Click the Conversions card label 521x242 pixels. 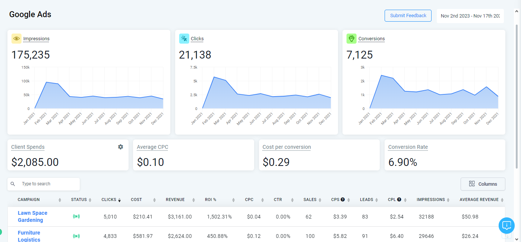[x=372, y=39]
